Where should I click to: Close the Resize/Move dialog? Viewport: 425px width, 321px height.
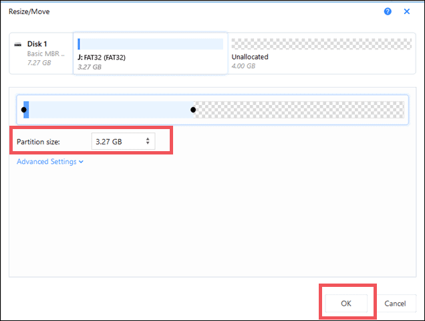pyautogui.click(x=406, y=11)
